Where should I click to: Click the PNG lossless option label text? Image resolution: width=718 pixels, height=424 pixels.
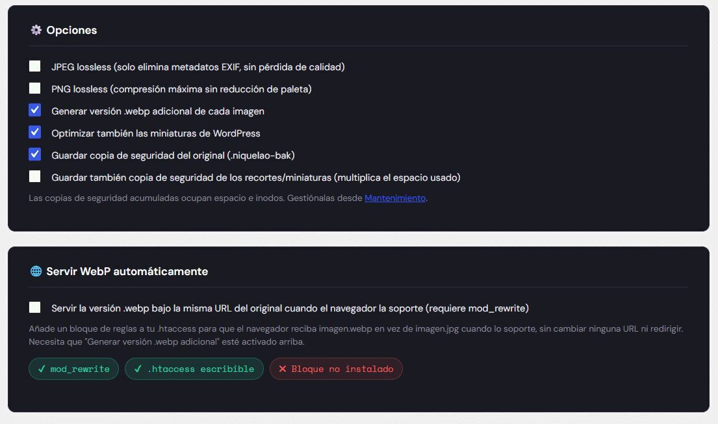click(x=181, y=89)
